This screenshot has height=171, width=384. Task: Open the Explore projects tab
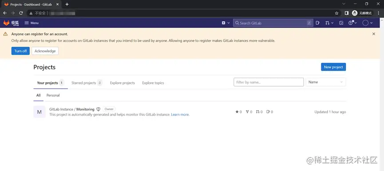123,83
